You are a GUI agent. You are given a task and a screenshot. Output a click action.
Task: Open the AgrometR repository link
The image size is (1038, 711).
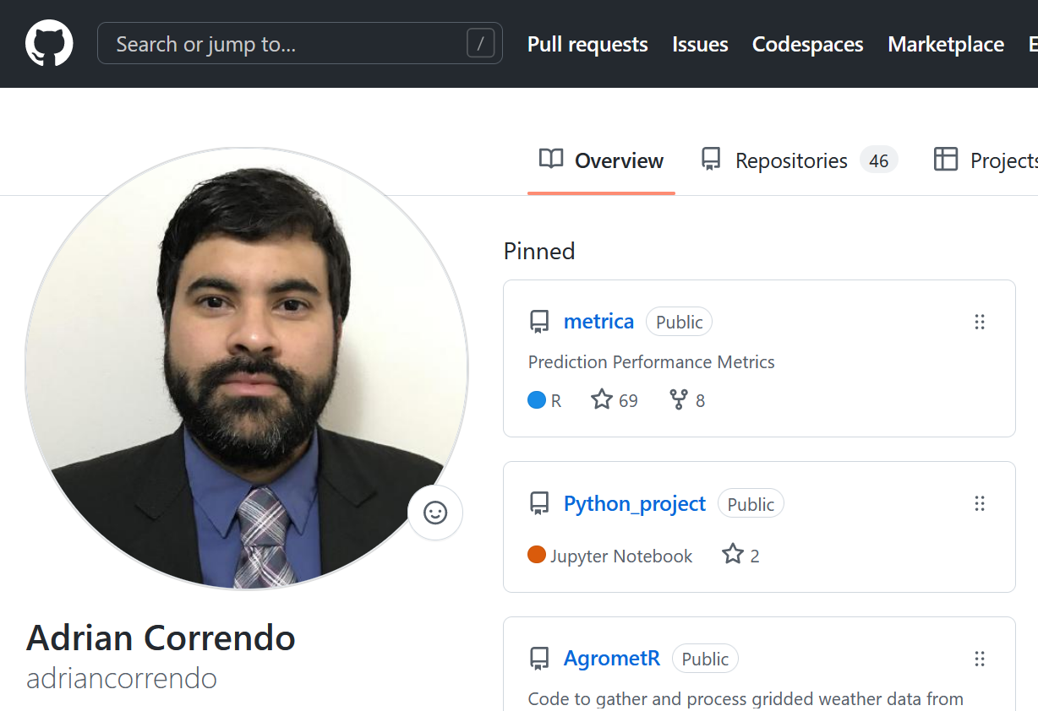(612, 659)
